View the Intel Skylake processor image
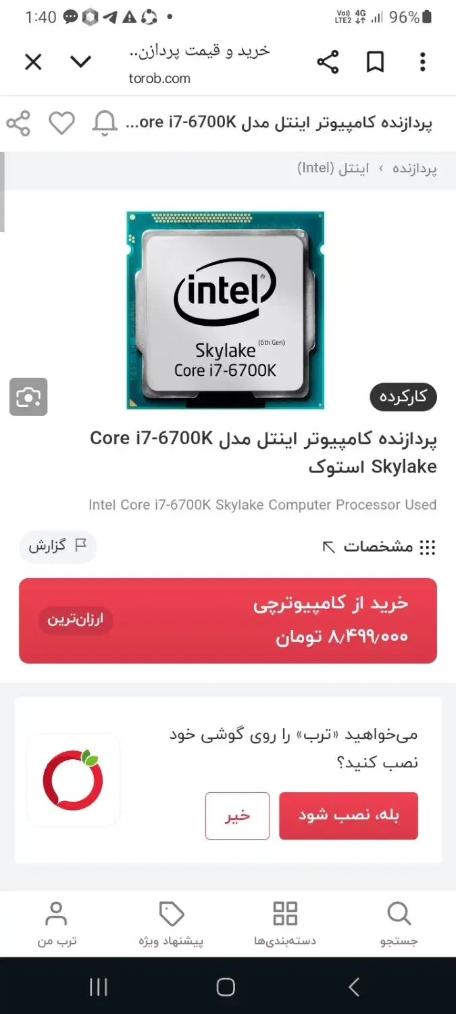456x1014 pixels. [x=226, y=310]
